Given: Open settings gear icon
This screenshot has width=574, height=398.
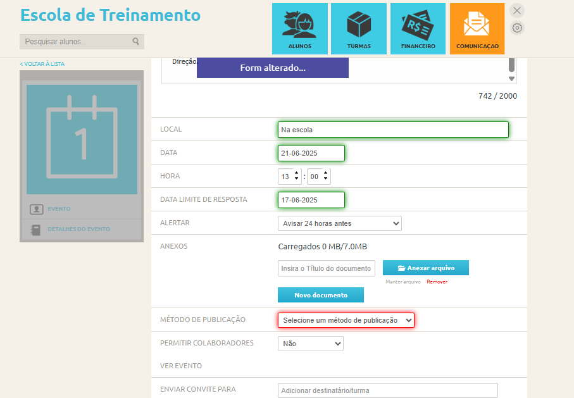Looking at the screenshot, I should pos(517,28).
